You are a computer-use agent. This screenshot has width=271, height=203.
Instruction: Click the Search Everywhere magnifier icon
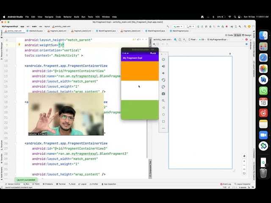click(x=245, y=26)
